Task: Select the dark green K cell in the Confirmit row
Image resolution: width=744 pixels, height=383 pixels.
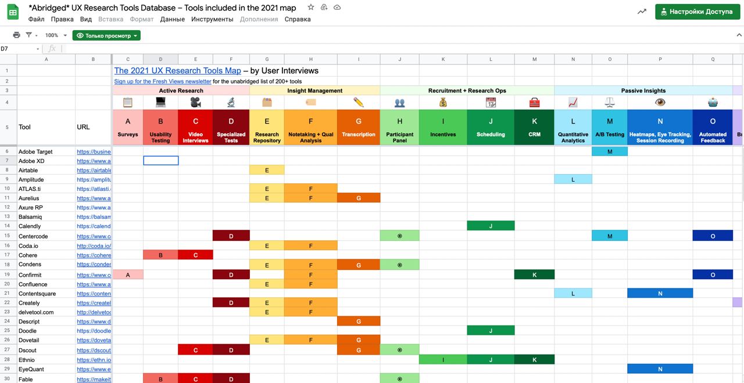Action: coord(534,274)
